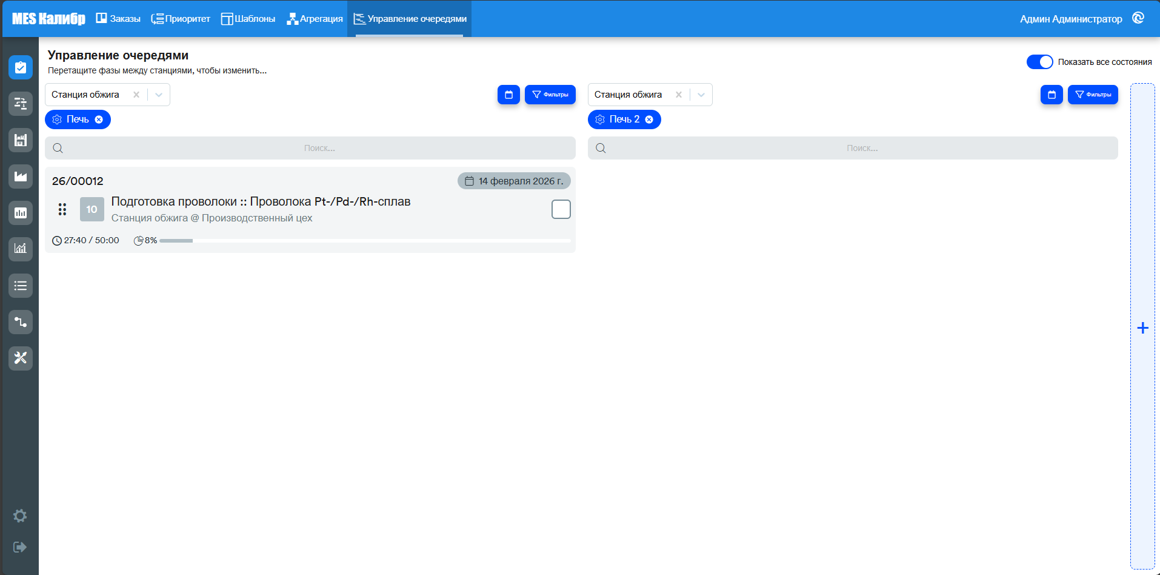Open the factory building sidebar icon
The width and height of the screenshot is (1160, 575).
pos(21,140)
